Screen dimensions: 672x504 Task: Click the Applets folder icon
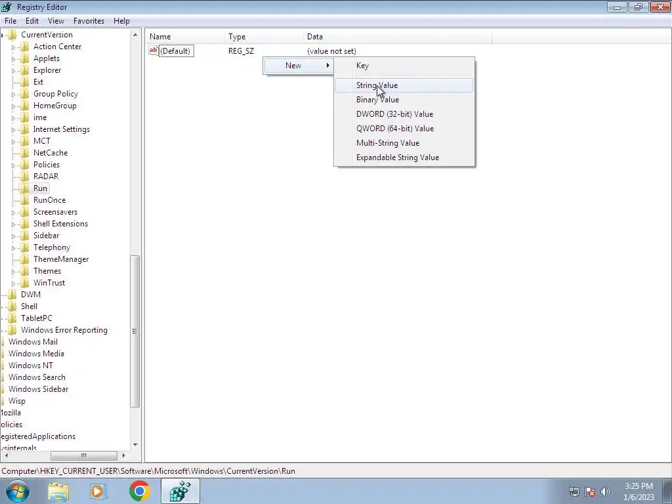pyautogui.click(x=26, y=58)
